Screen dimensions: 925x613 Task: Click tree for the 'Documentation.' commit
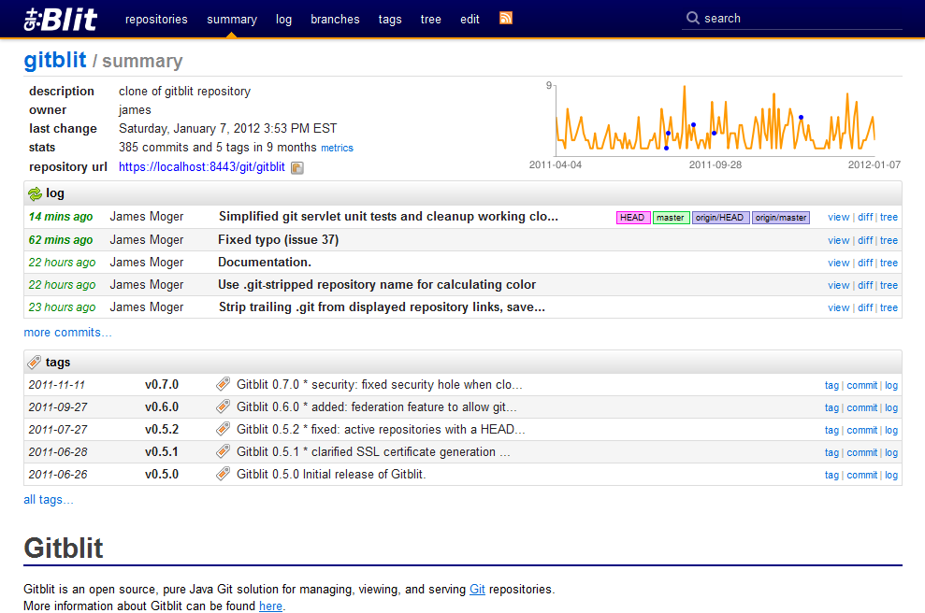click(889, 263)
